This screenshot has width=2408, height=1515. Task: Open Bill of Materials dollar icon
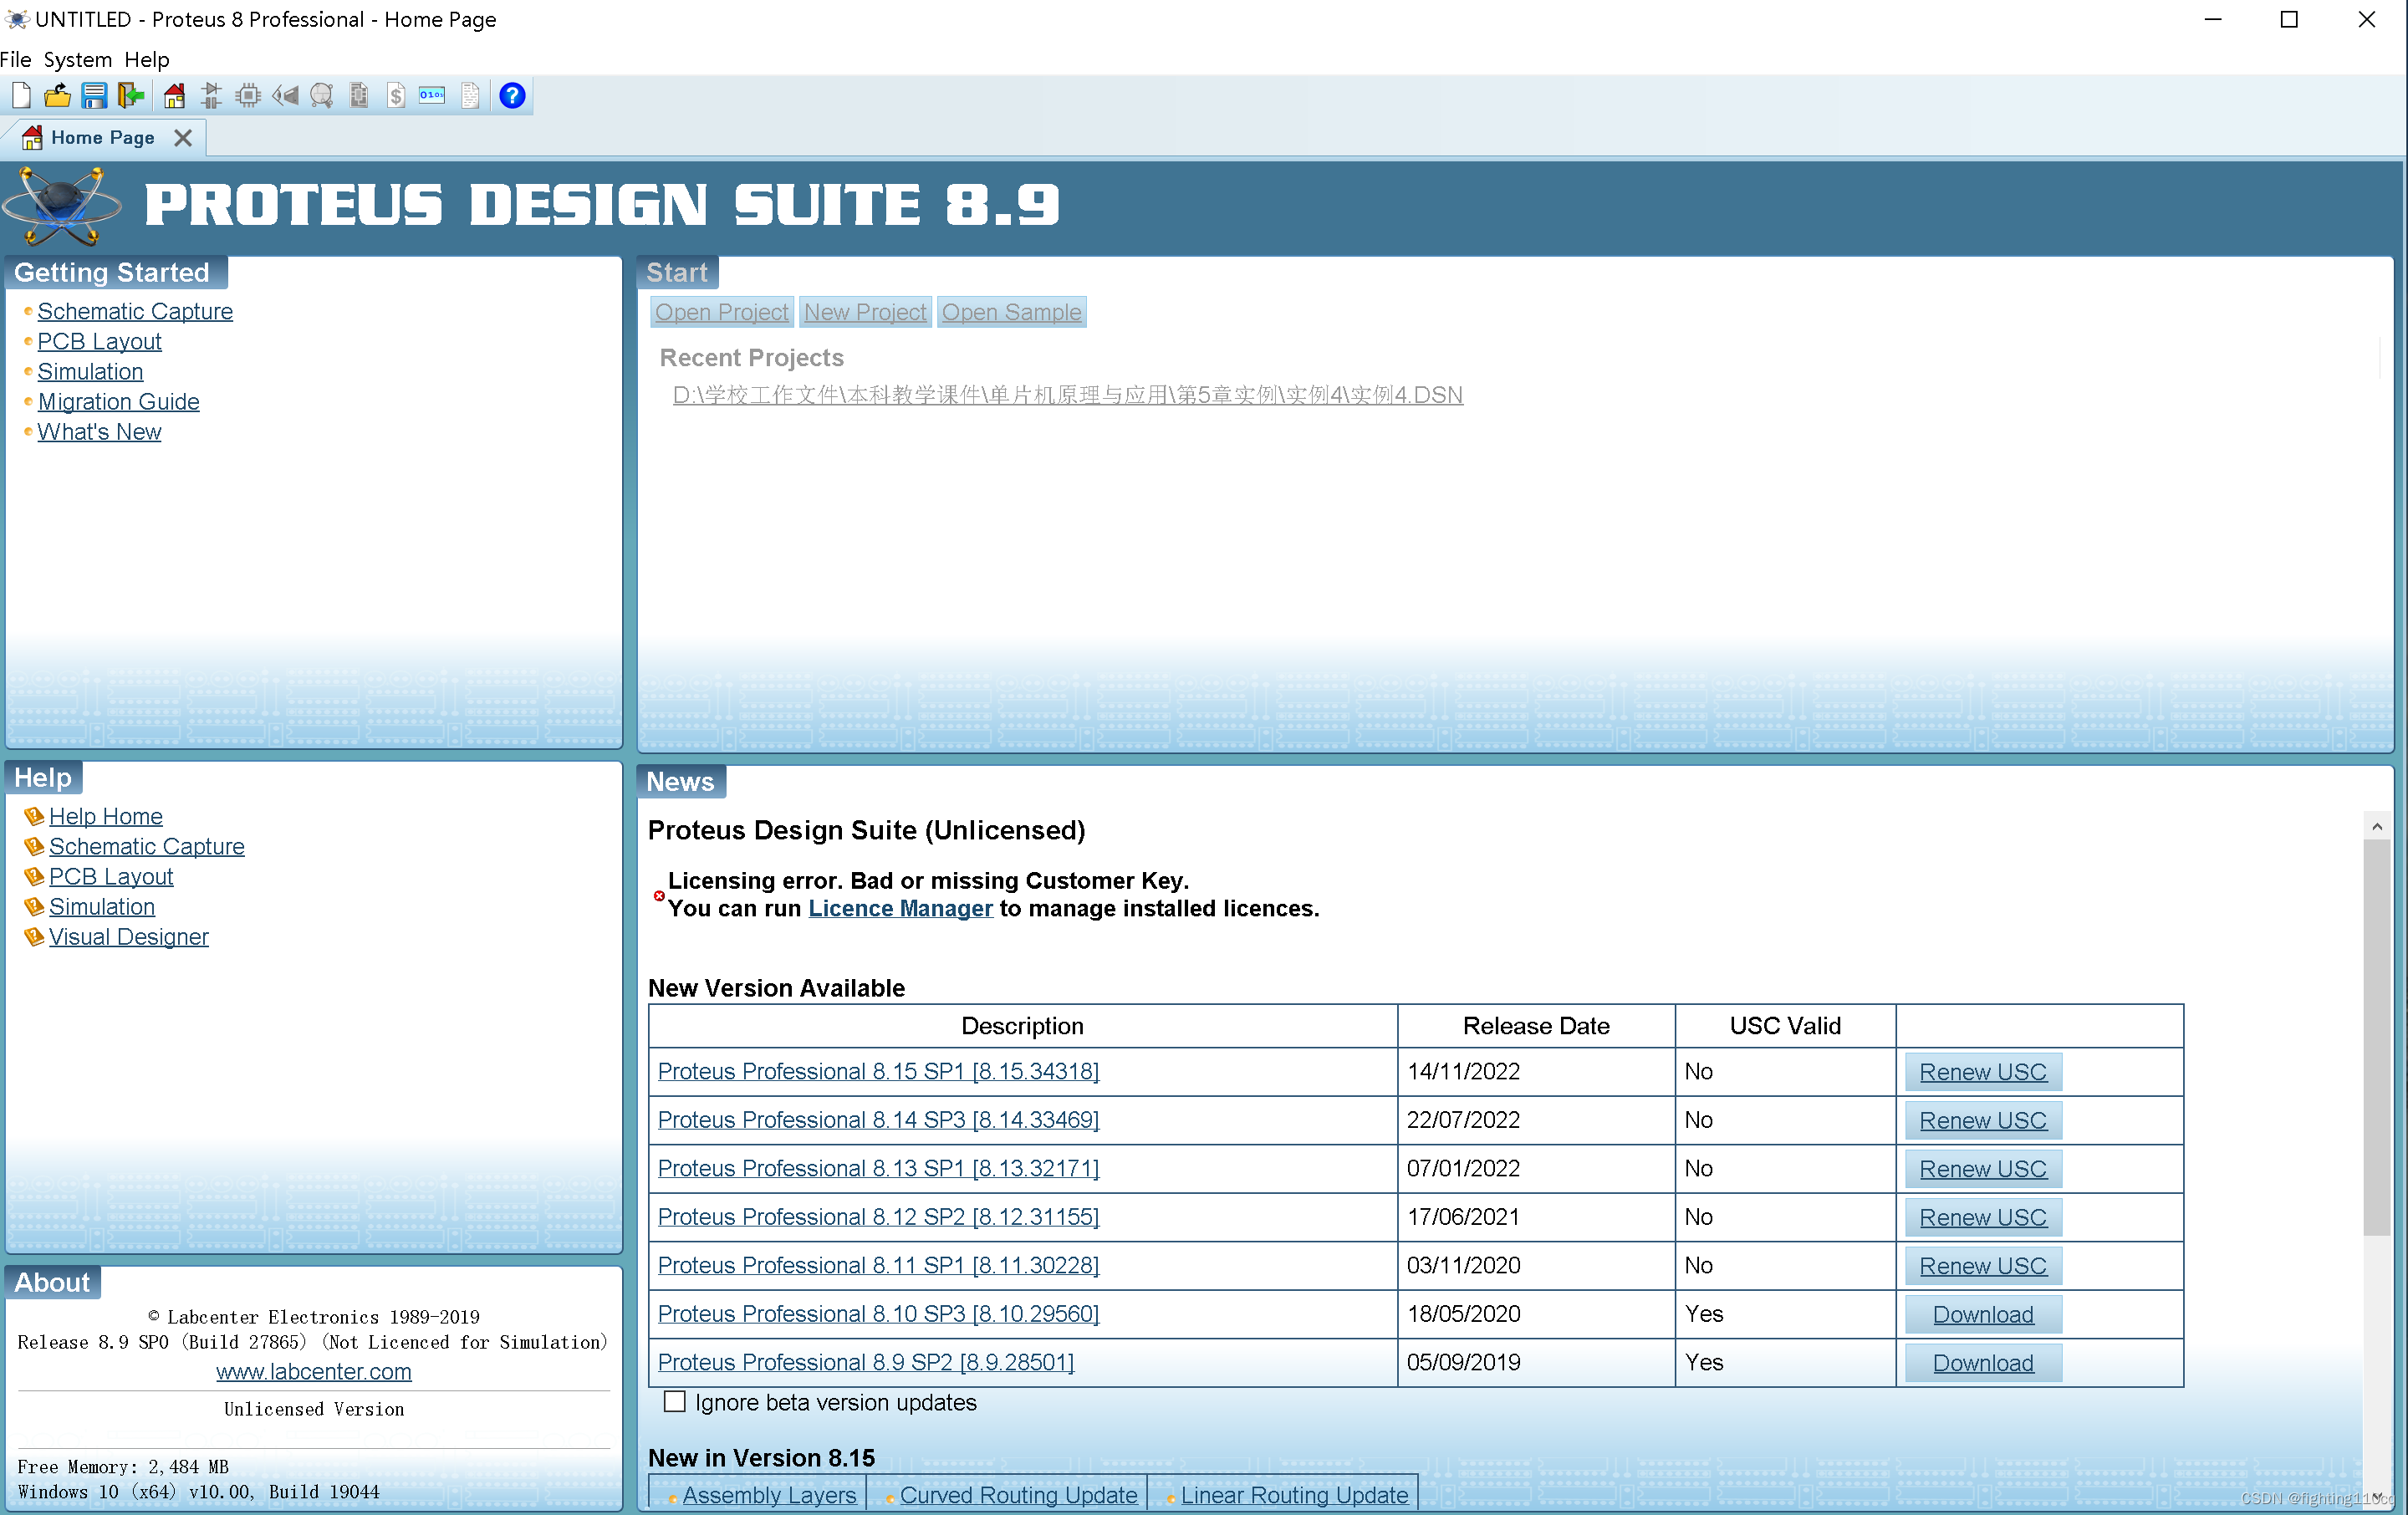[x=396, y=96]
